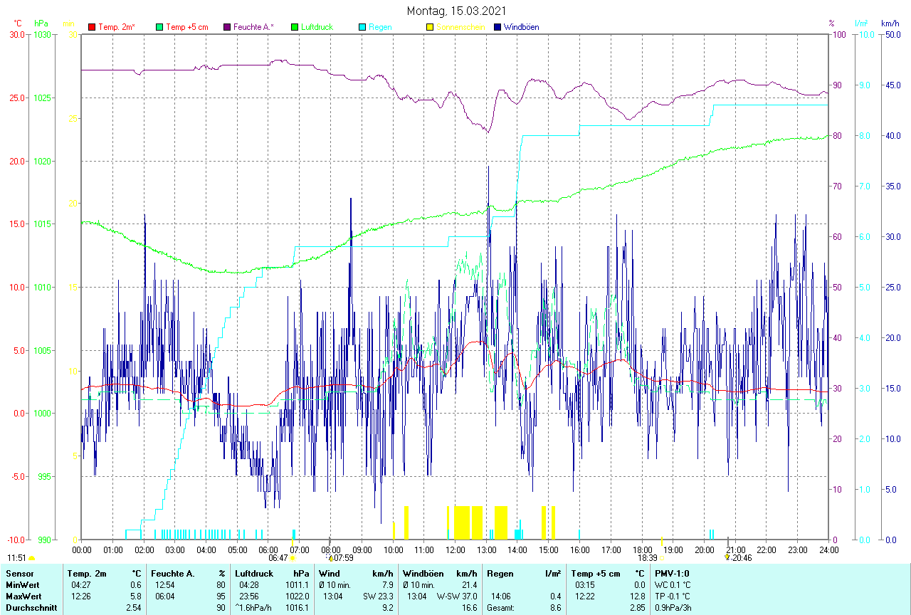This screenshot has height=615, width=911.
Task: Click the '0.9hPa/3h' pressure tendency
Action: point(674,608)
